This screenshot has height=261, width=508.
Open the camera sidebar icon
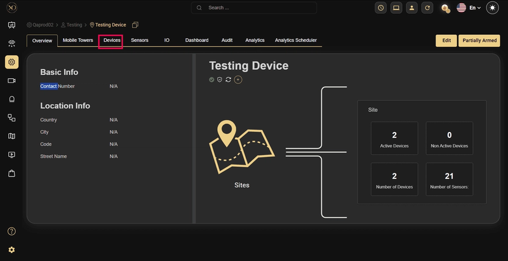tap(11, 81)
